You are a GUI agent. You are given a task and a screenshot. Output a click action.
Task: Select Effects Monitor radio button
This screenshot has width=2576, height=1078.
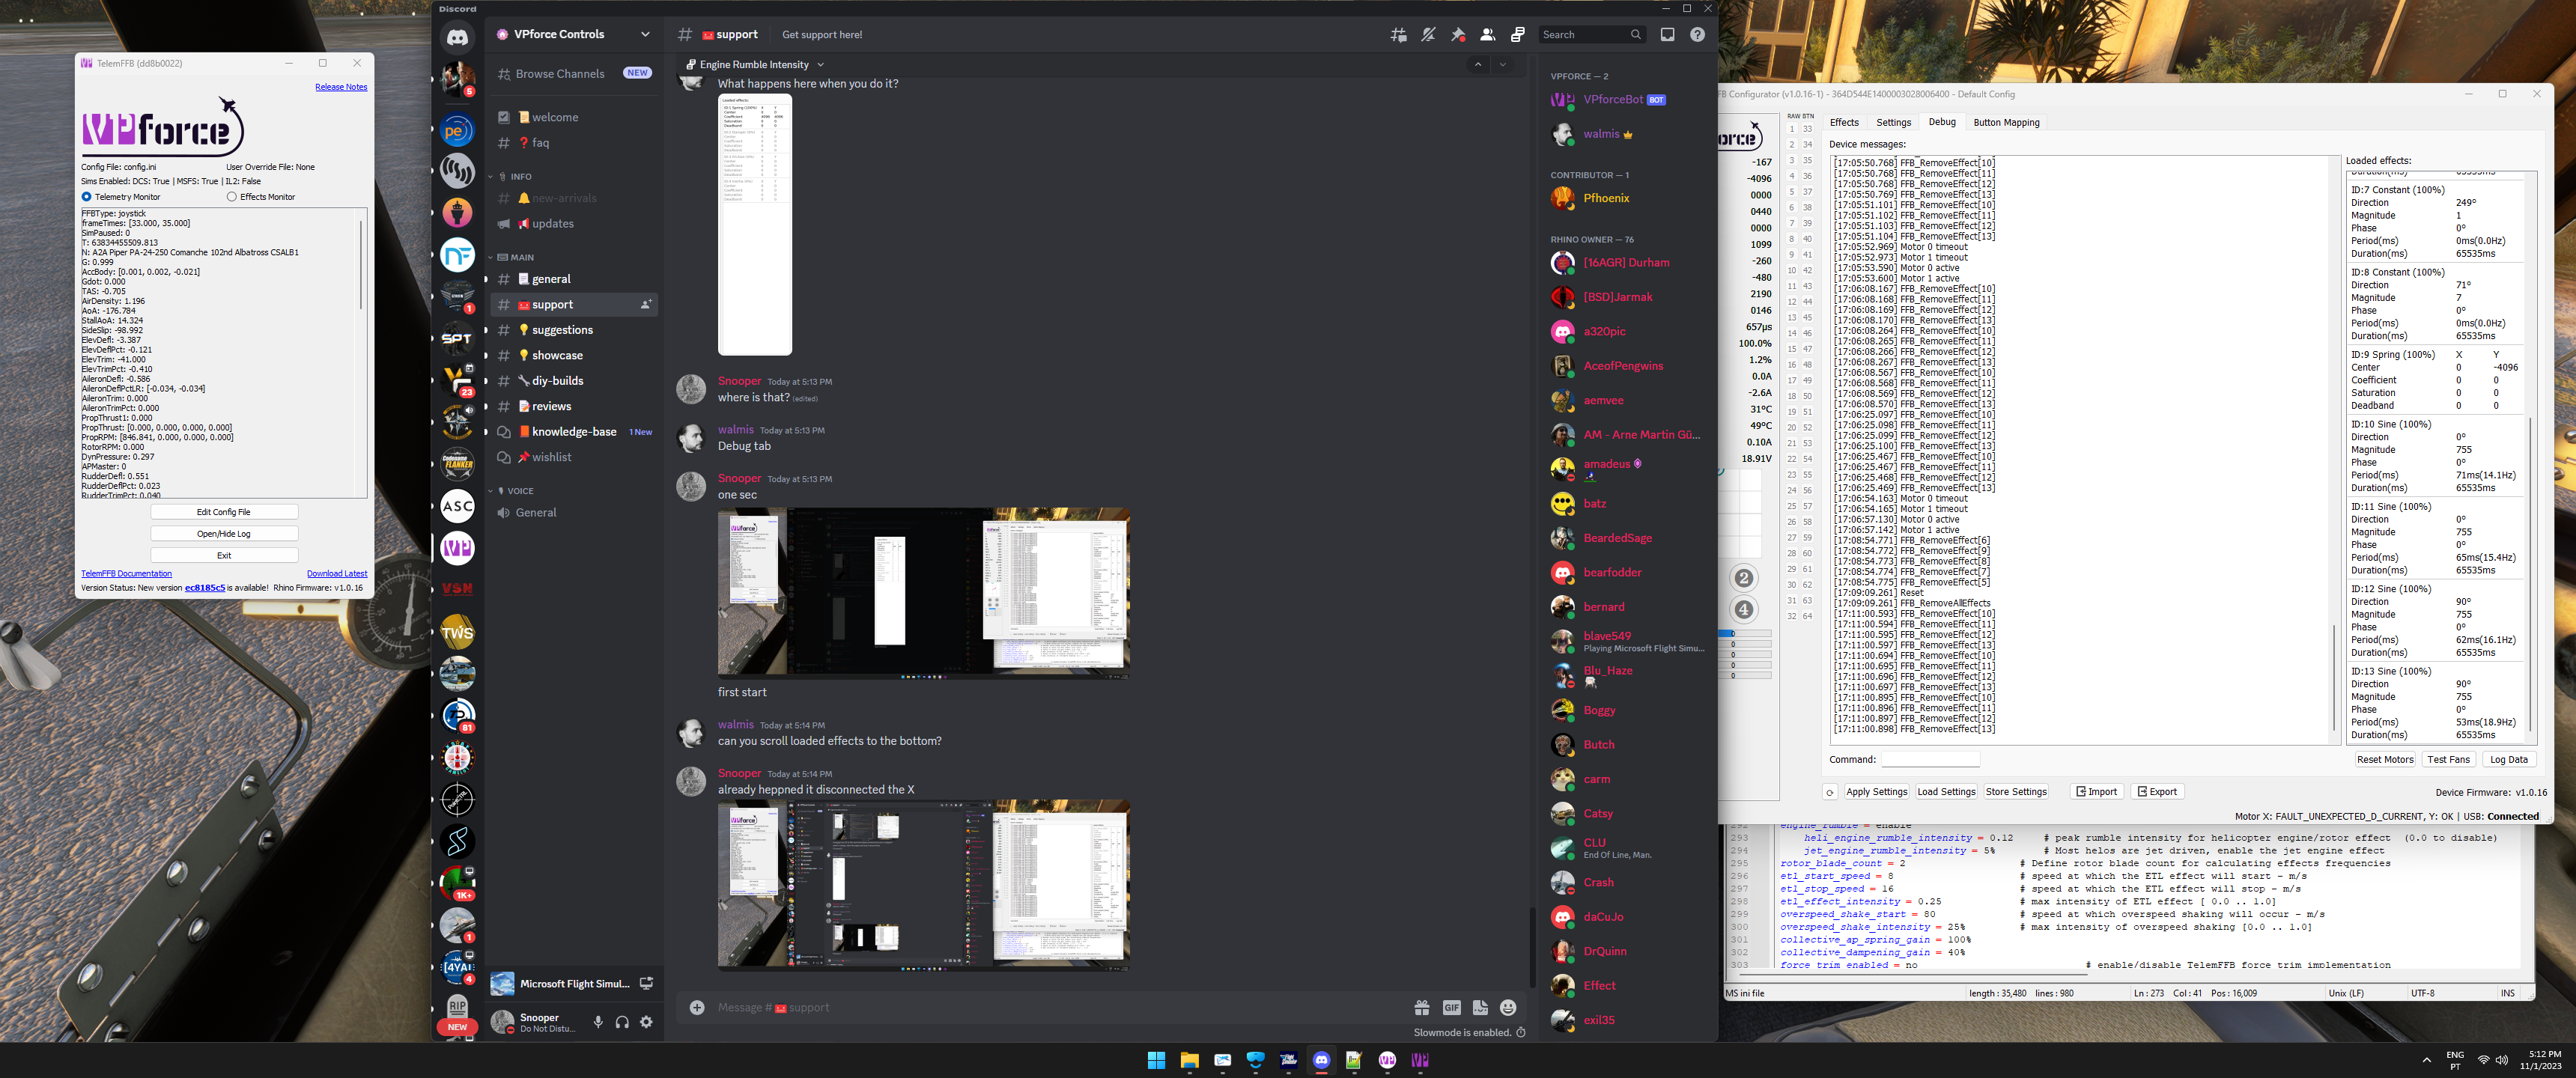[232, 197]
